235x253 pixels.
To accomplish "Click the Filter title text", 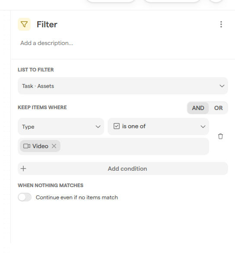I will [x=47, y=24].
